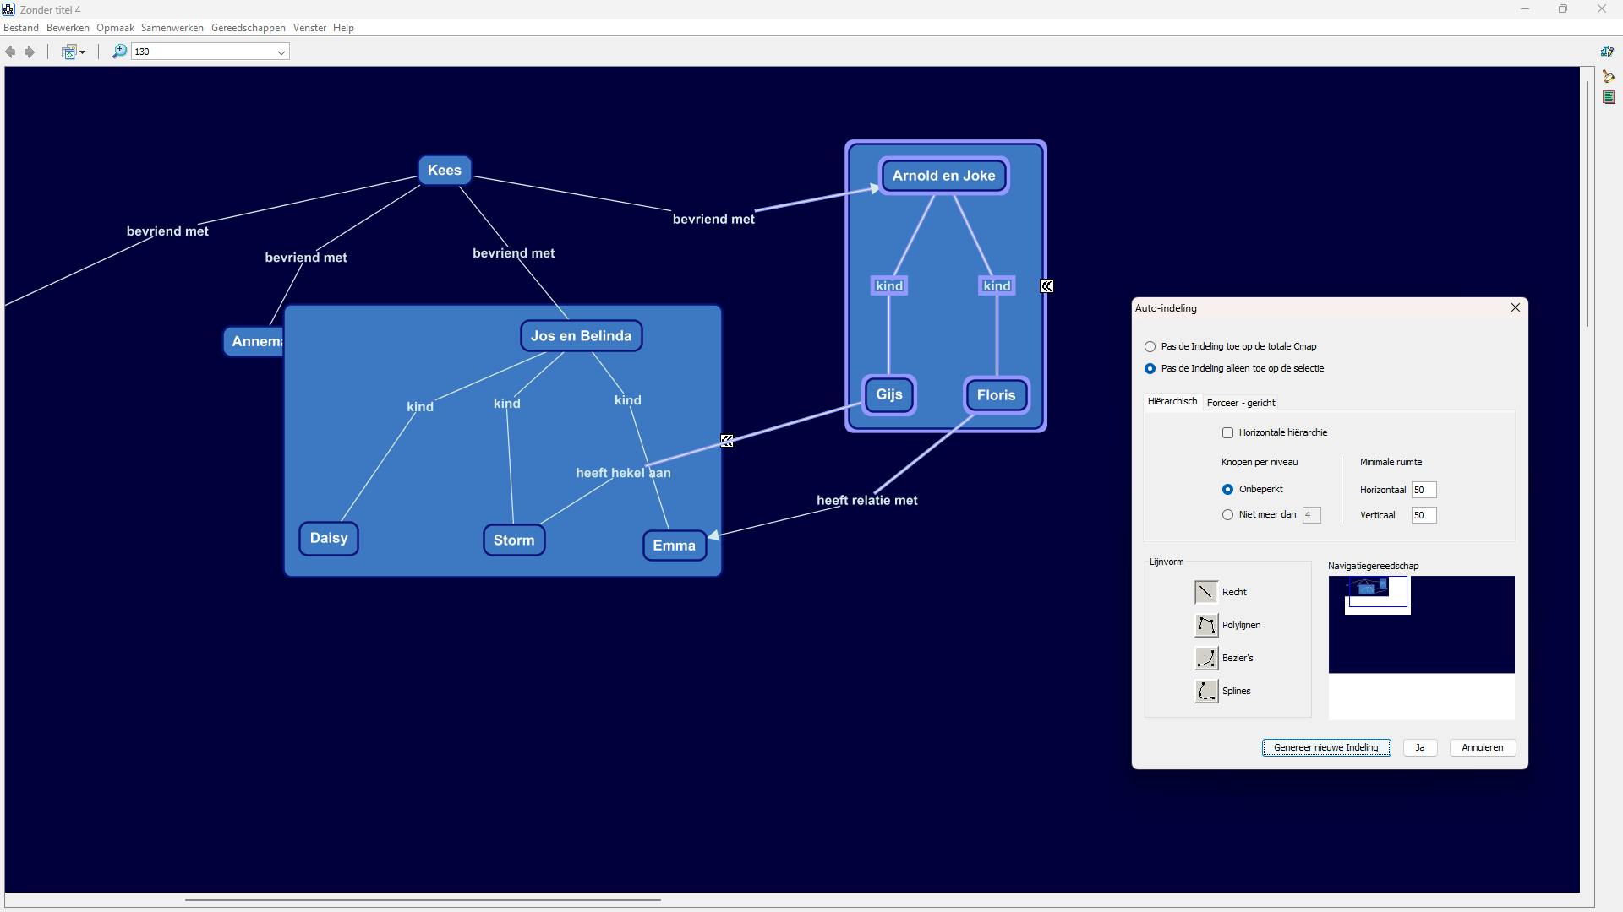
Task: Enable Horizontale hiërarchie checkbox
Action: click(1227, 432)
